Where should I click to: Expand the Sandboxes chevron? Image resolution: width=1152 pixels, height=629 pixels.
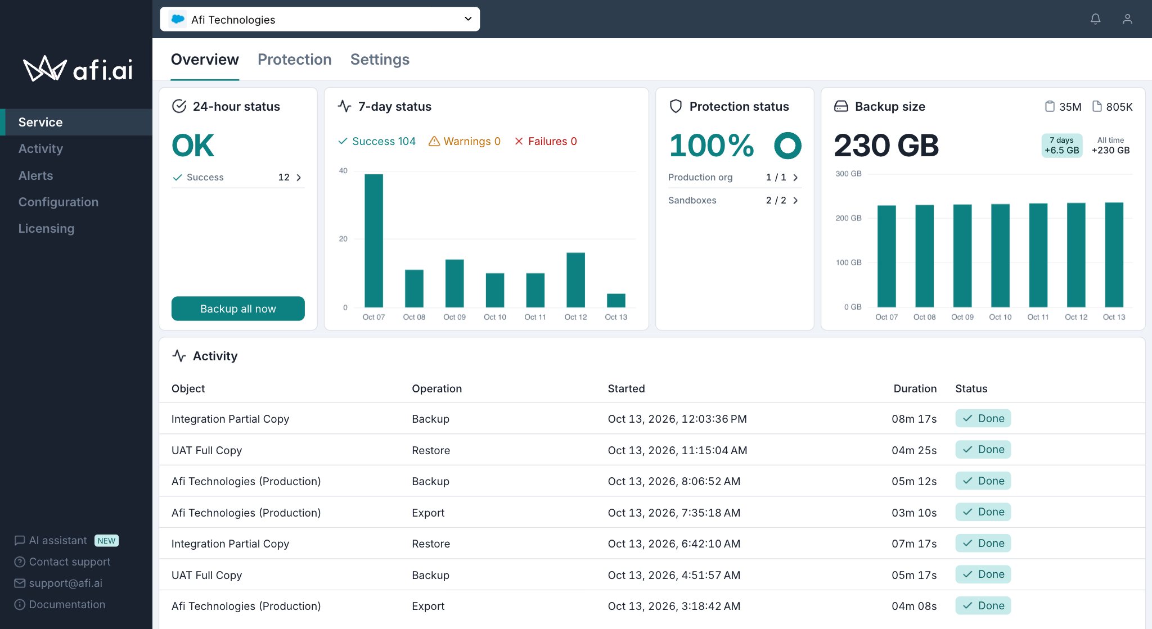[x=795, y=201]
